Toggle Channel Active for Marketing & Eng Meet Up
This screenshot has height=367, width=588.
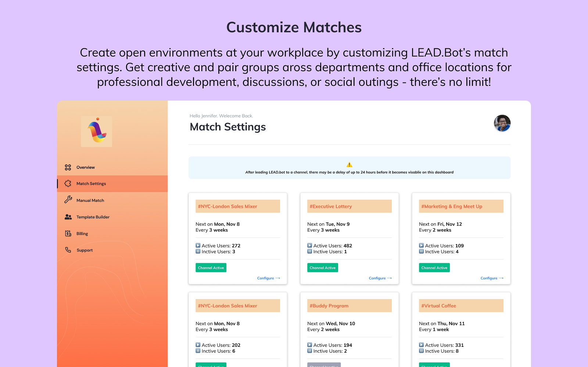coord(434,268)
